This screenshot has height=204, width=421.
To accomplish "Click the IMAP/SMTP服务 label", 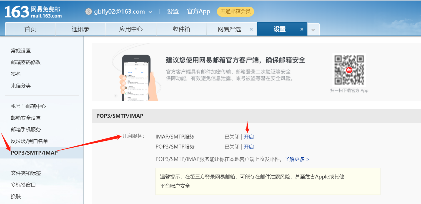I will coord(175,137).
